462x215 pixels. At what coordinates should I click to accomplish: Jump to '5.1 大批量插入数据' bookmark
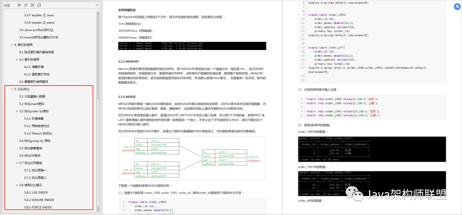[32, 96]
